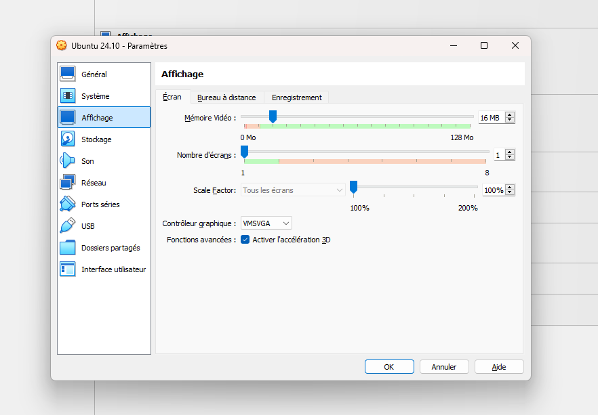
Task: Open the USB plug icon
Action: coord(68,225)
